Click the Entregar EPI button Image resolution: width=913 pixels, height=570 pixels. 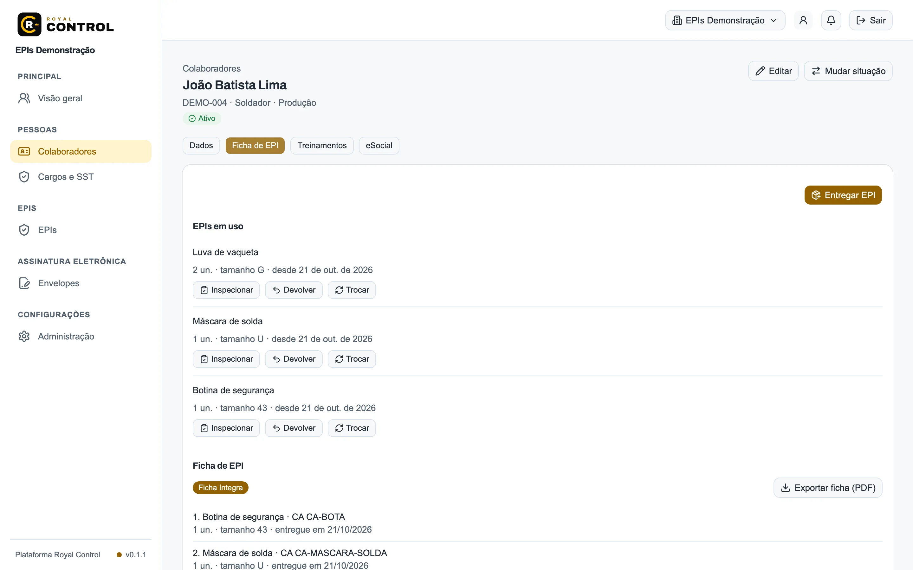(x=843, y=195)
